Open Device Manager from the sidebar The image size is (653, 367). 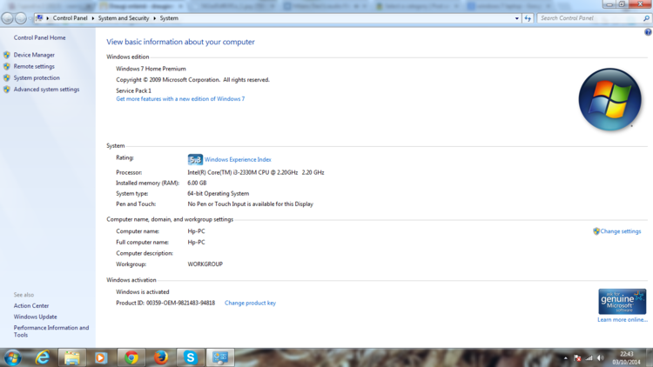[34, 55]
